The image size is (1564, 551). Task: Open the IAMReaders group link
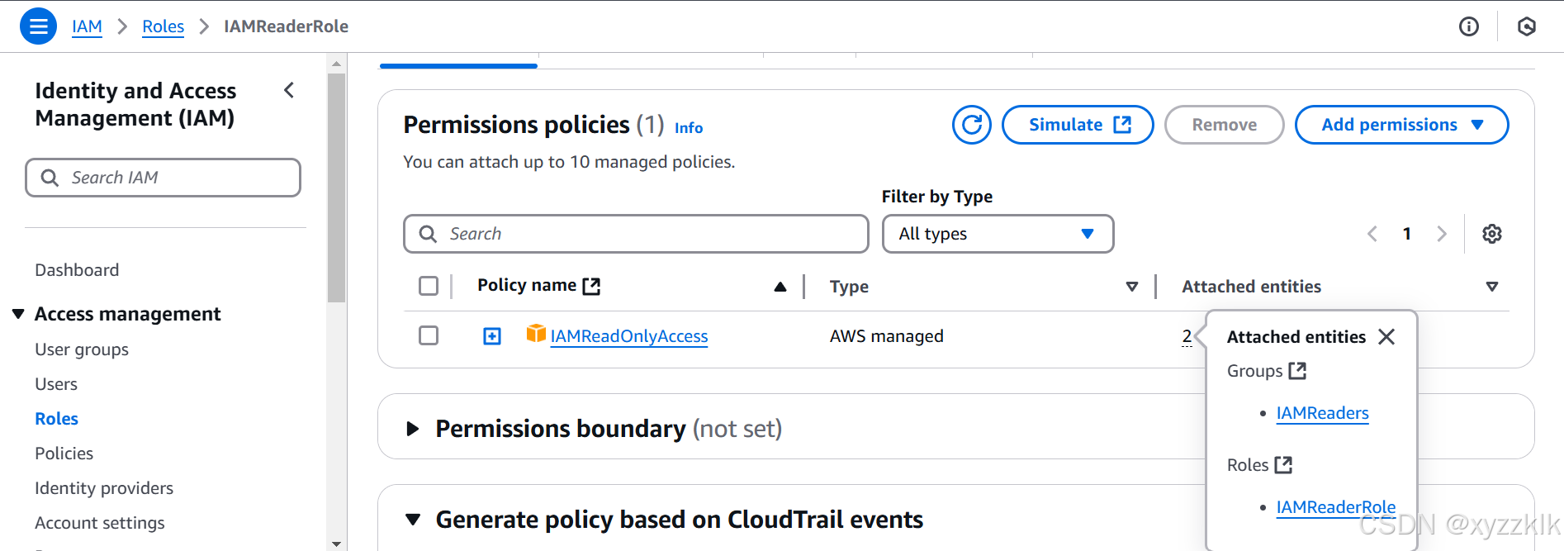coord(1322,413)
